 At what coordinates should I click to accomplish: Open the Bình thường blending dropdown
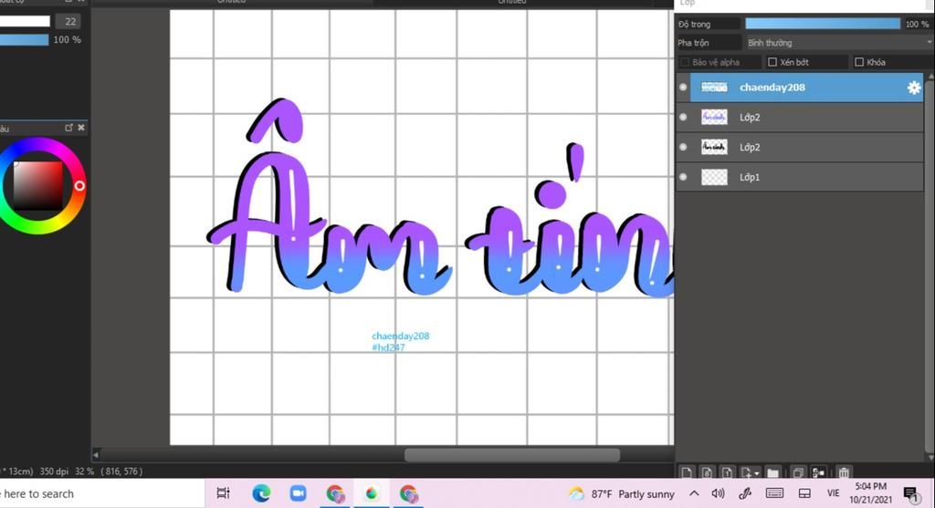tap(838, 43)
